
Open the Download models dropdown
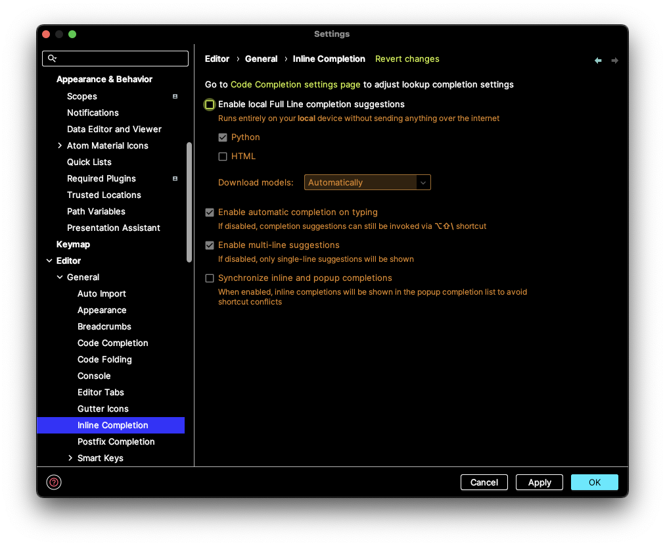(x=367, y=182)
